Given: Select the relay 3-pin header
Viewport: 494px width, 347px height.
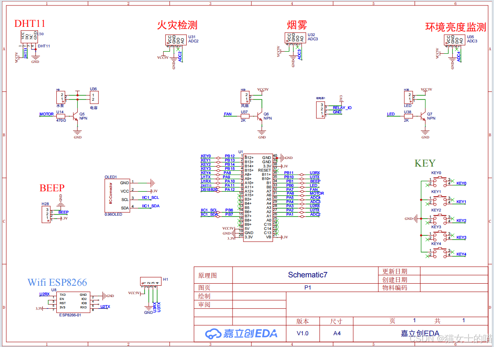Looking at the screenshot, I should 320,110.
